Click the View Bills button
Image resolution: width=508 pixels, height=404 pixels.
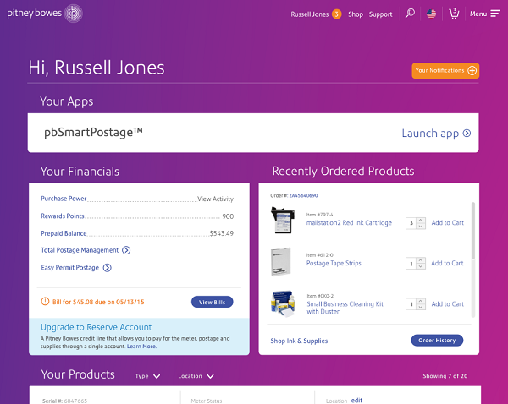tap(212, 302)
